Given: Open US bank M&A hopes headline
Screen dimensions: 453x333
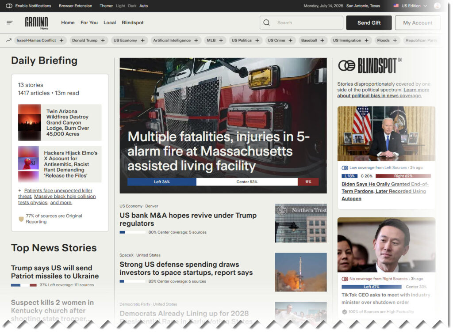Looking at the screenshot, I should [188, 219].
